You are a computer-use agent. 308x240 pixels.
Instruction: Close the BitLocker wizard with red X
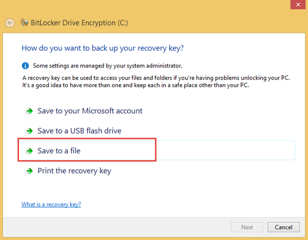tap(298, 5)
